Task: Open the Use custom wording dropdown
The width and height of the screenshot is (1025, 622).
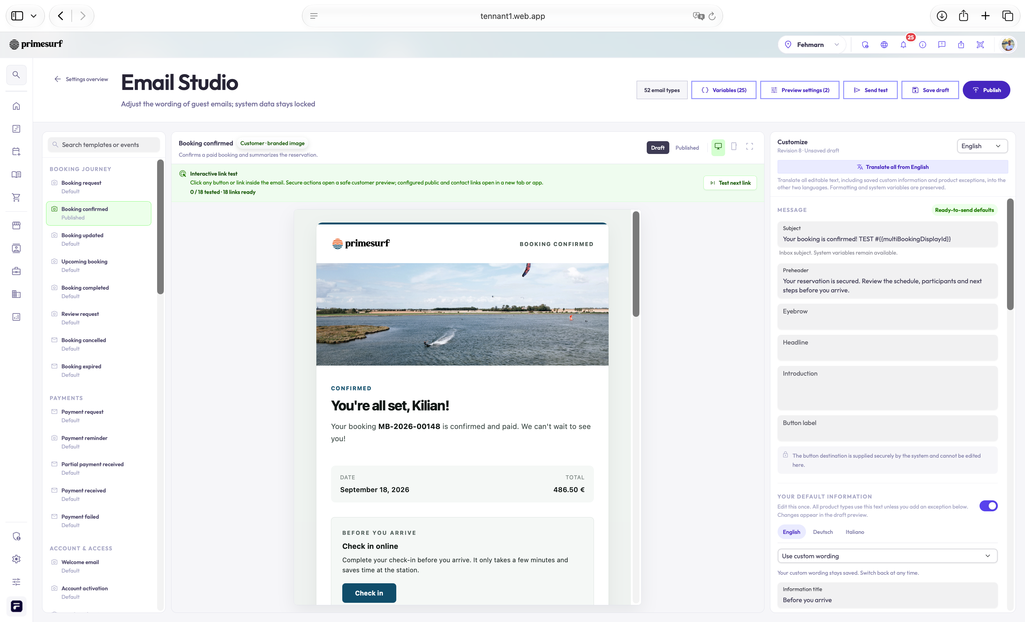Action: point(887,556)
